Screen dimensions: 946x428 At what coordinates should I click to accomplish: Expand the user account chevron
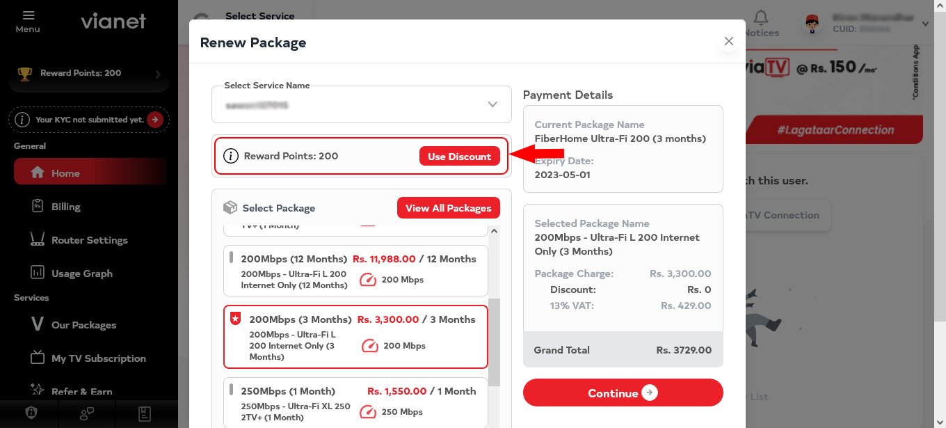[925, 24]
